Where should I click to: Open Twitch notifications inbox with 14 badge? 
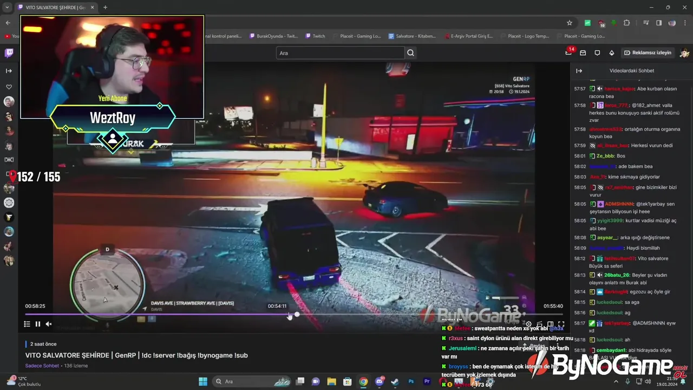pyautogui.click(x=568, y=53)
